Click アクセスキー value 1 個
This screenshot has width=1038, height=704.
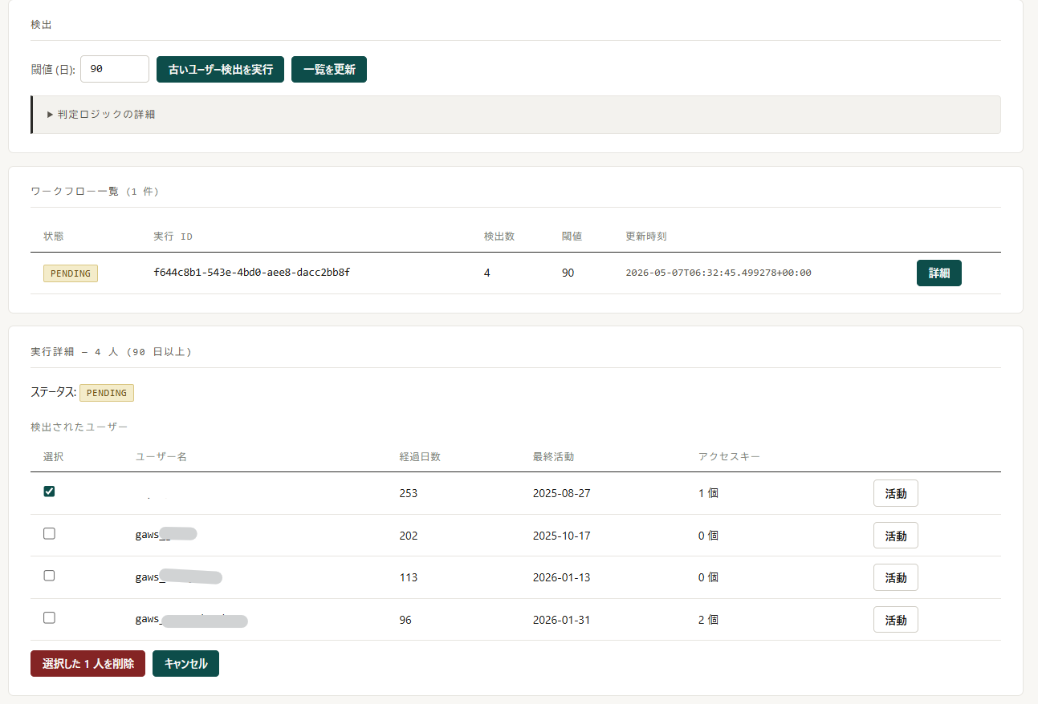(x=708, y=493)
